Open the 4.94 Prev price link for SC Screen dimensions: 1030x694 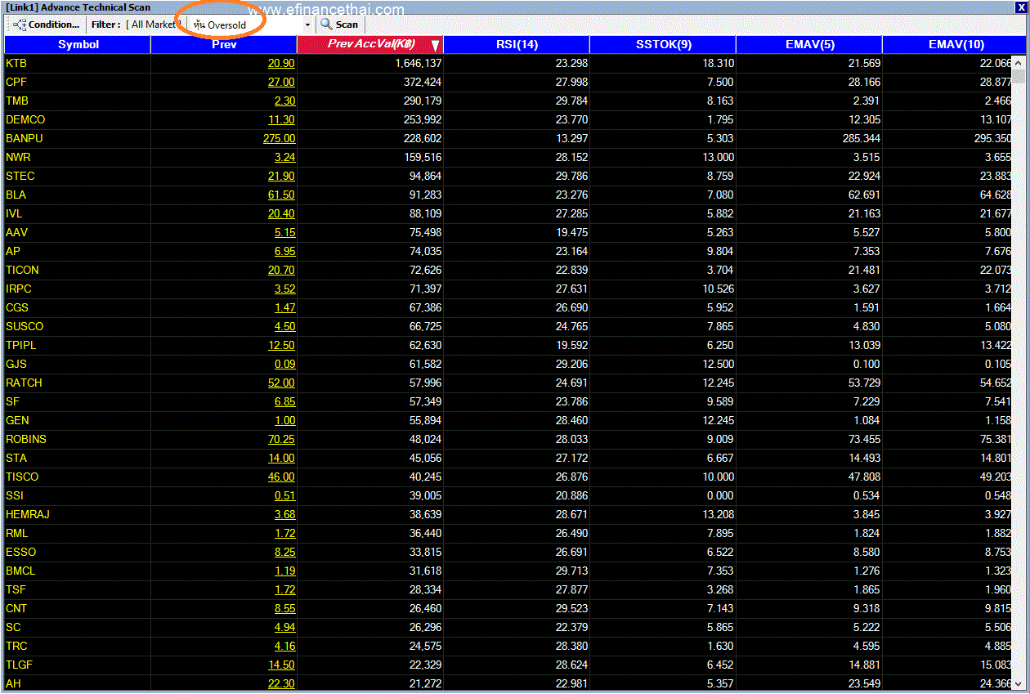click(284, 627)
